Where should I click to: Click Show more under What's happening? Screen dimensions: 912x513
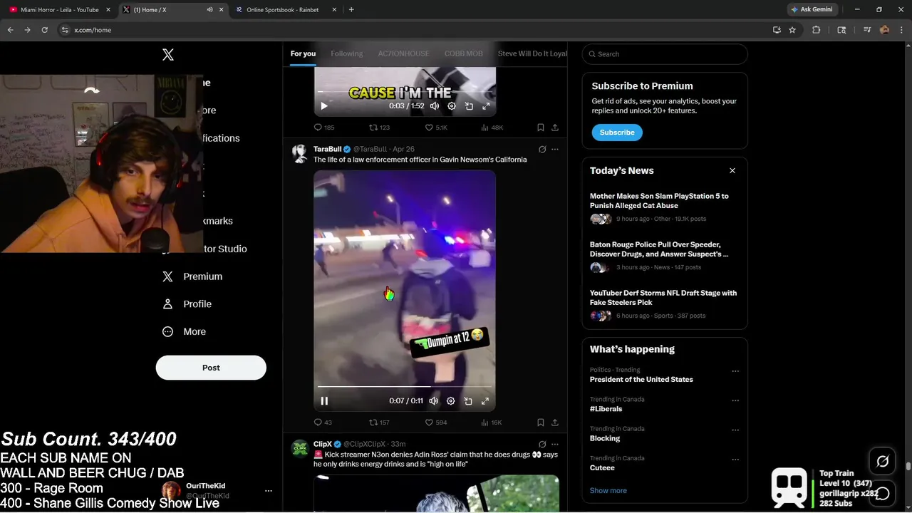tap(608, 490)
